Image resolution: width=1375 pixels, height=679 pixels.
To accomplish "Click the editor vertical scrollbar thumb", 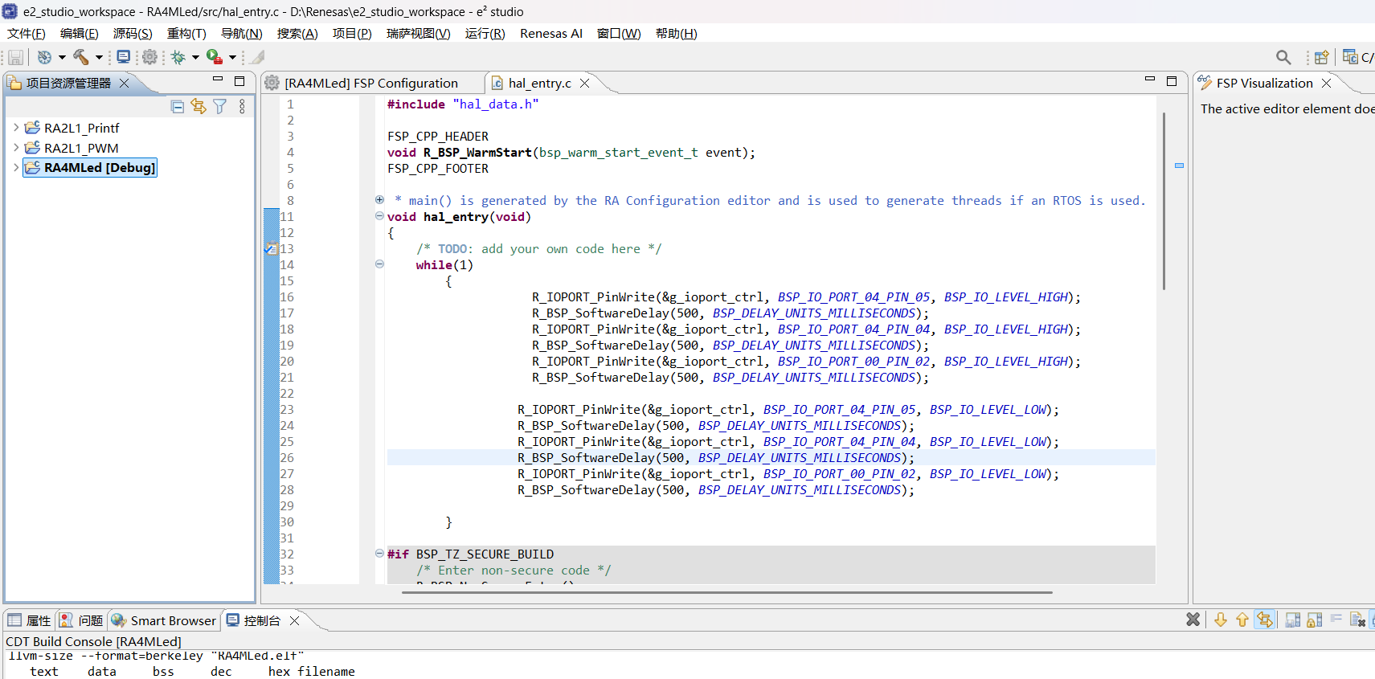I will coord(1164,201).
